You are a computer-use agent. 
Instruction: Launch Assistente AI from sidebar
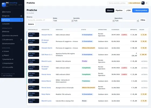coord(12,59)
